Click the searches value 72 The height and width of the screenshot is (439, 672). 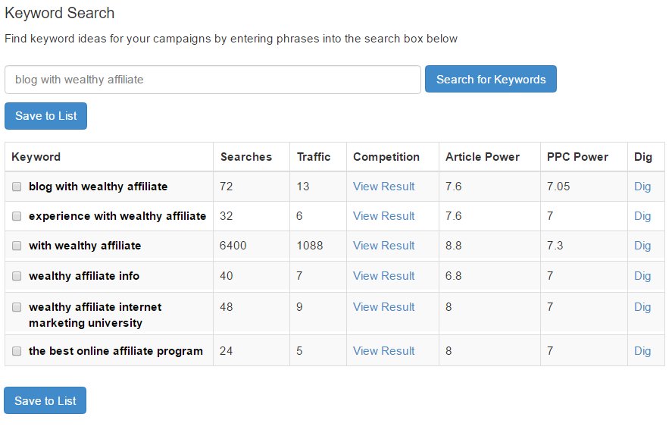[x=227, y=187]
